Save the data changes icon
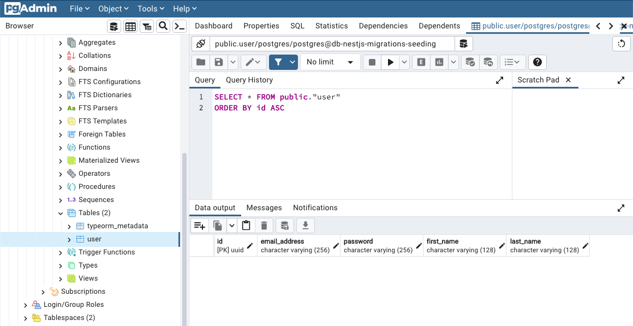633x326 pixels. (x=284, y=225)
